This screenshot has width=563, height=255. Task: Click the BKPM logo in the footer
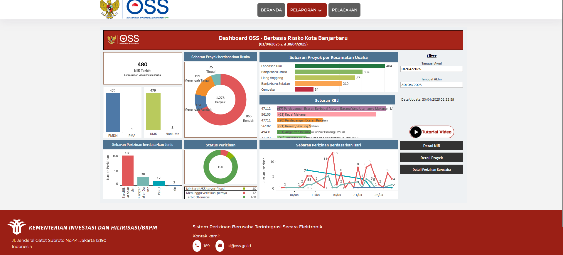pyautogui.click(x=16, y=227)
